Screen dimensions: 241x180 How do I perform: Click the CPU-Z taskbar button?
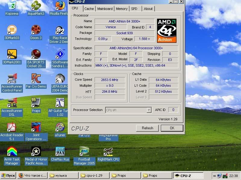pyautogui.click(x=188, y=175)
